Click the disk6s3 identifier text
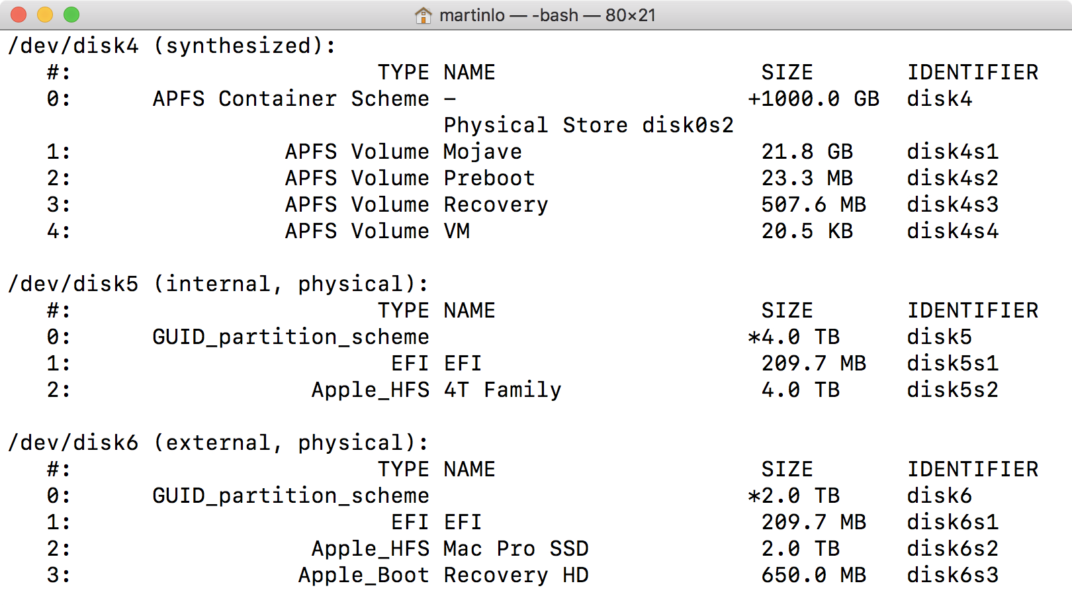Viewport: 1072px width, 606px height. click(x=952, y=575)
